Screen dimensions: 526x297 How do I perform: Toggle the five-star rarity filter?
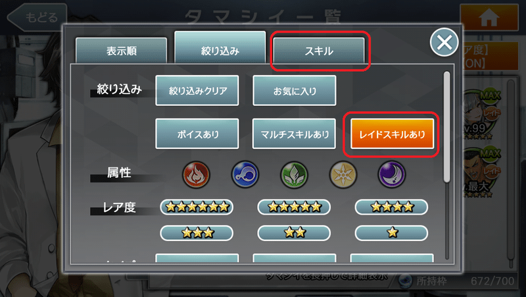[x=294, y=207]
